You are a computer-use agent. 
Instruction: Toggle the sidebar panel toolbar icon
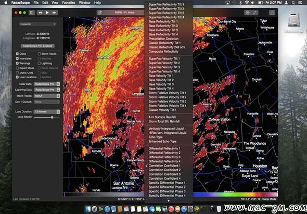(x=32, y=12)
